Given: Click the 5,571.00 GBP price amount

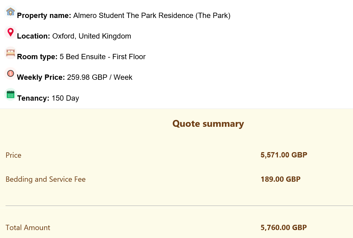Looking at the screenshot, I should (x=284, y=155).
